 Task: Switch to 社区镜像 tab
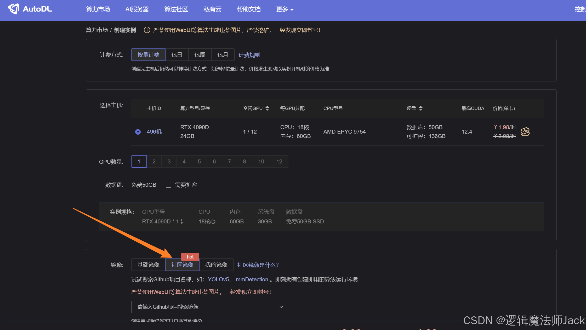pos(182,265)
